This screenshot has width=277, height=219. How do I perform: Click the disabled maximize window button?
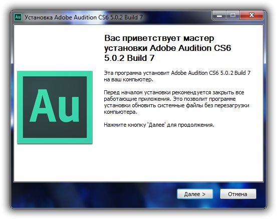coord(233,15)
